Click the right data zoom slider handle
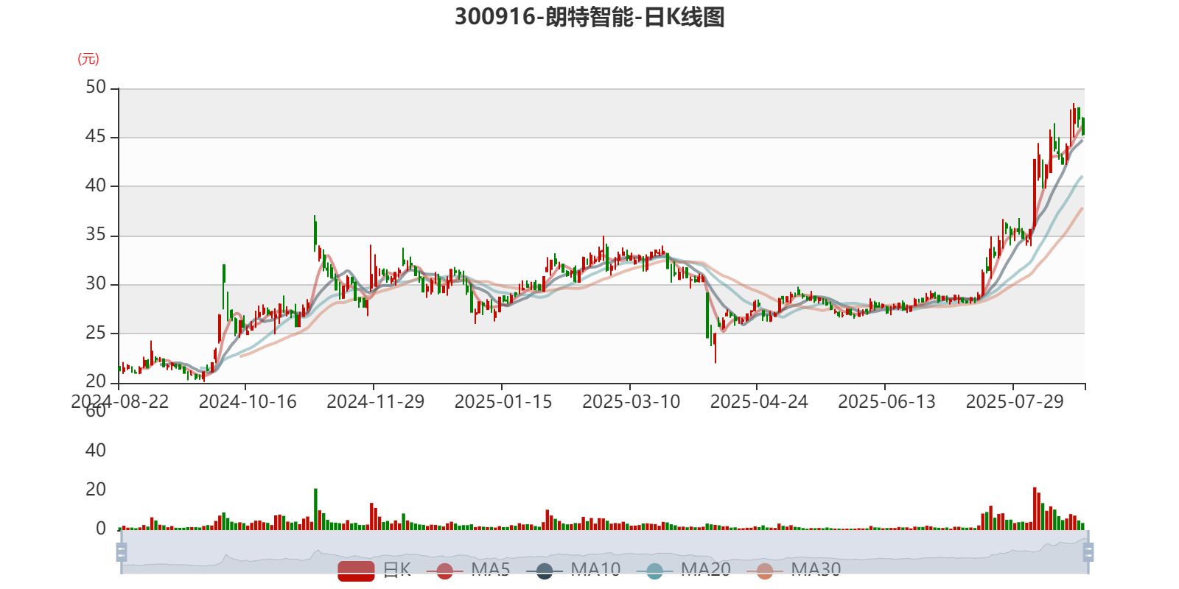The width and height of the screenshot is (1179, 589). pos(1088,551)
